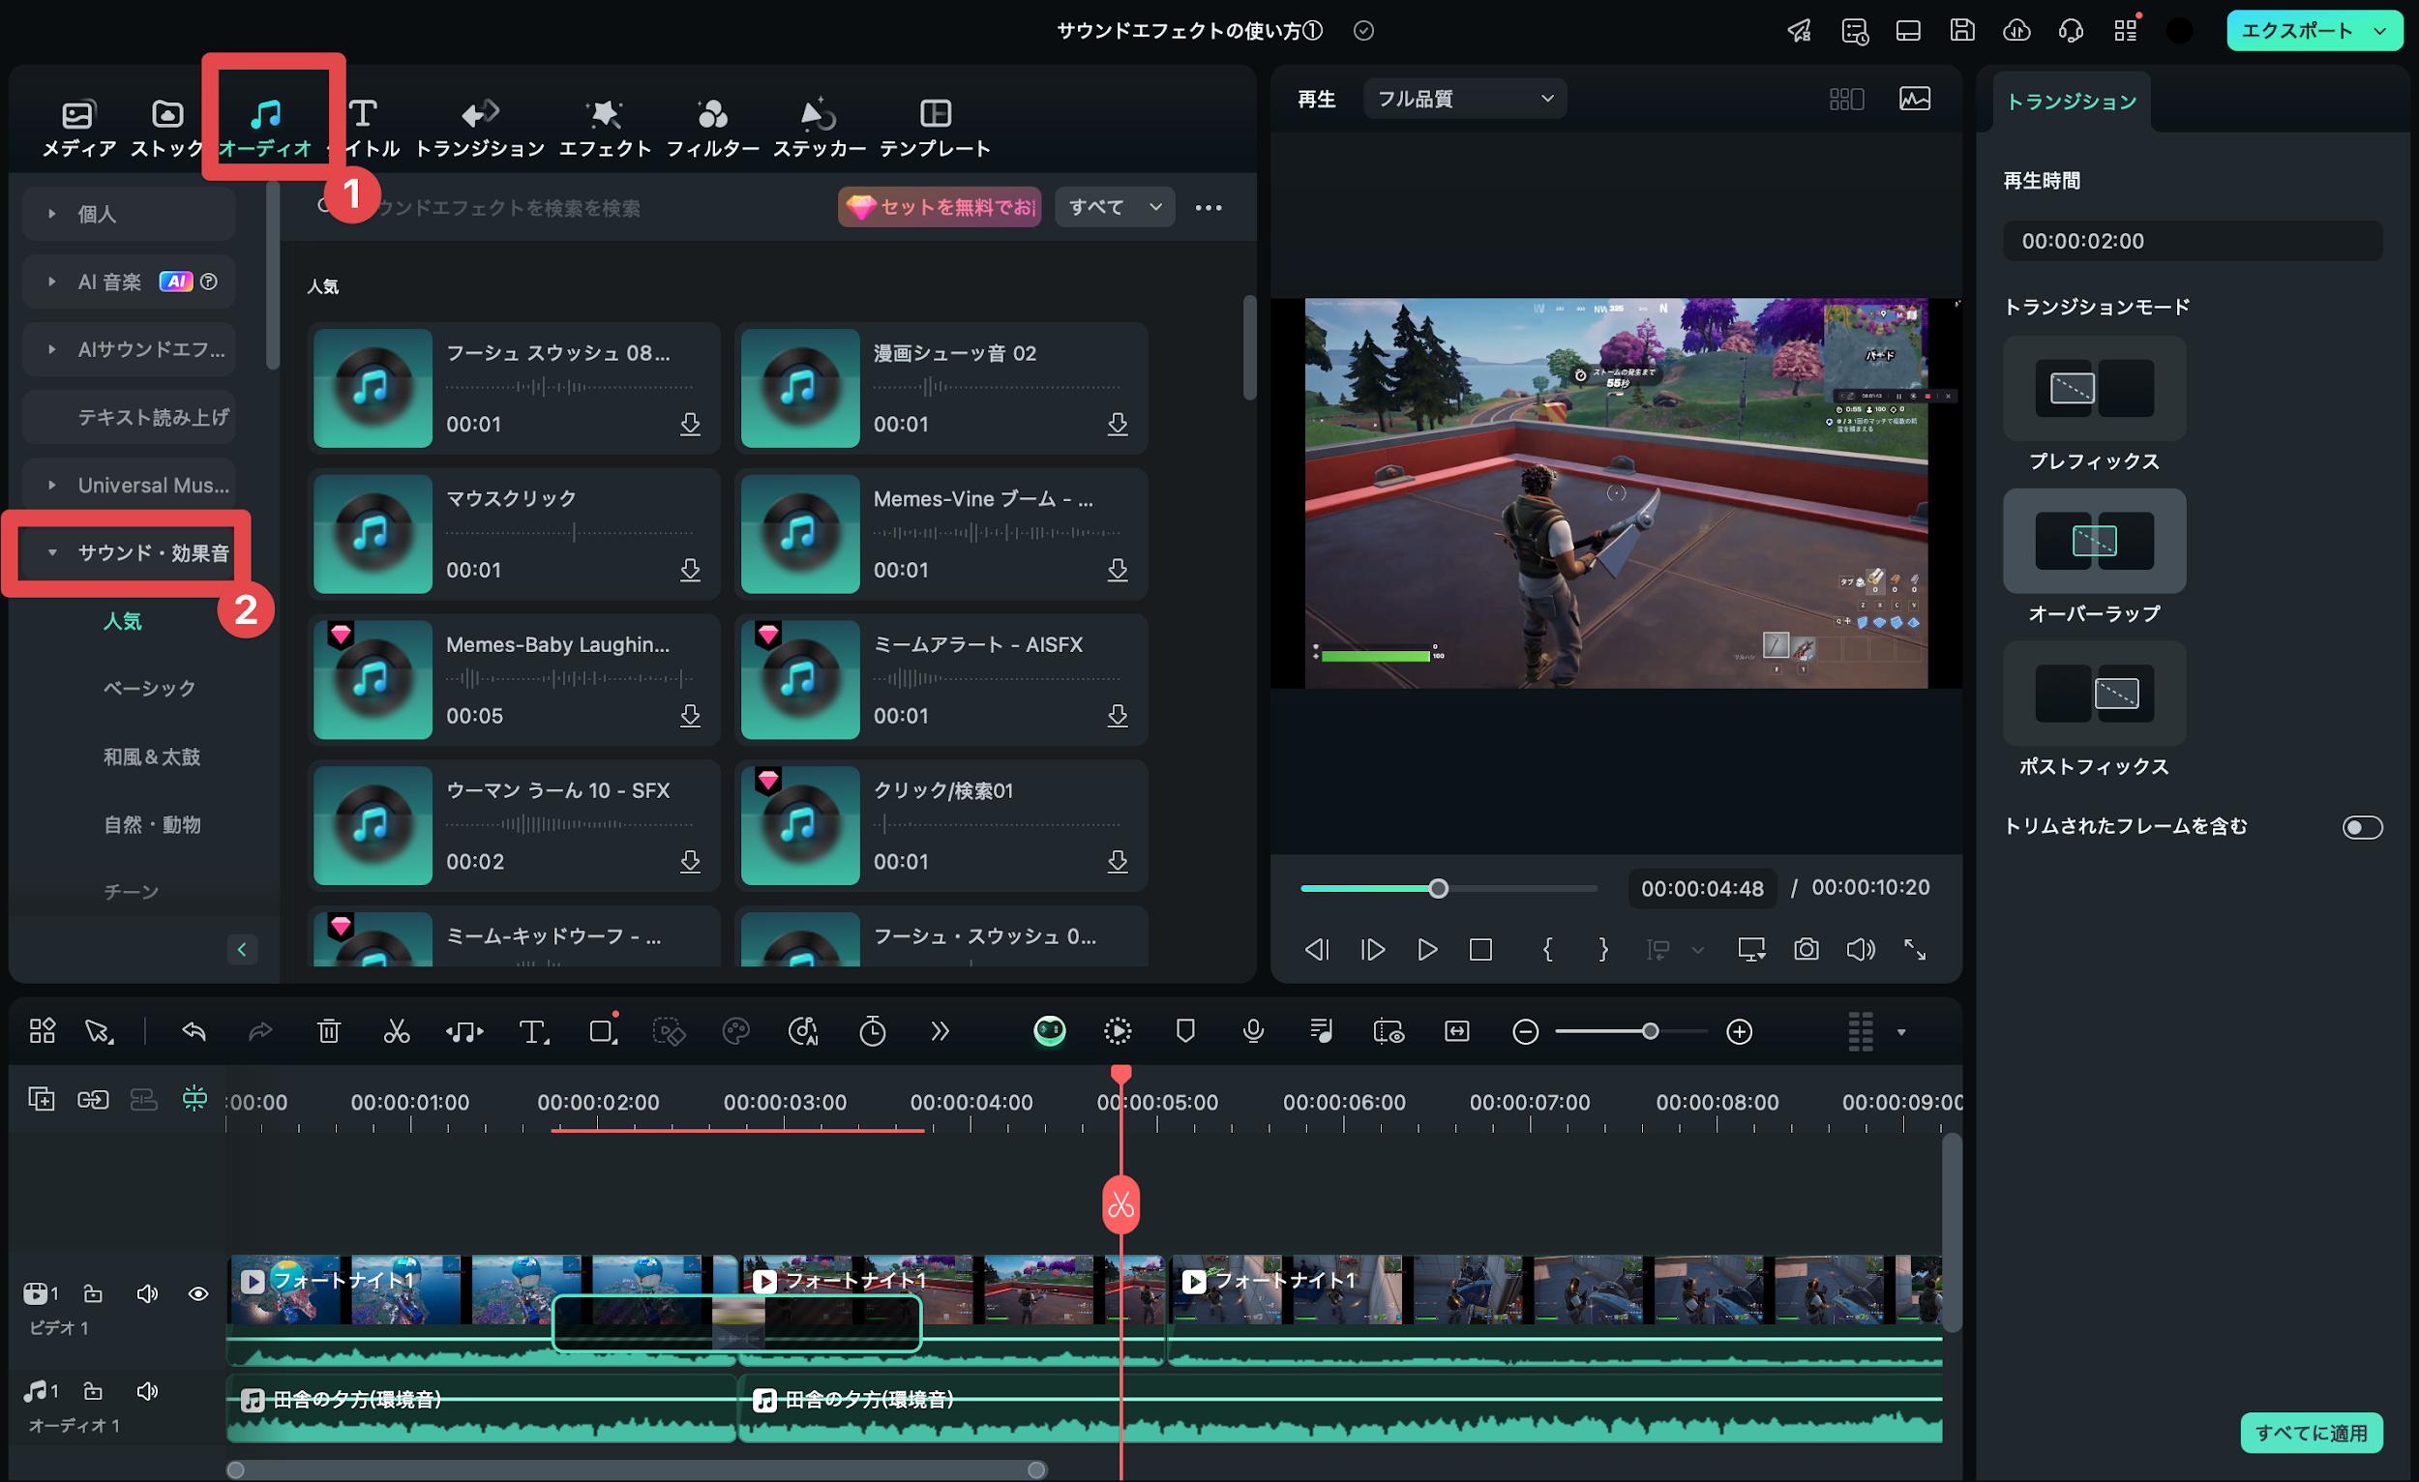Viewport: 2419px width, 1482px height.
Task: Switch to the エフェクト tab
Action: (x=605, y=128)
